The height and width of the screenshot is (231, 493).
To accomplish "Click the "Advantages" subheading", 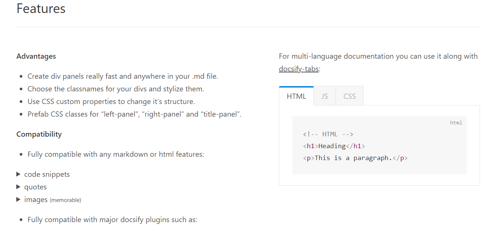I will (36, 56).
